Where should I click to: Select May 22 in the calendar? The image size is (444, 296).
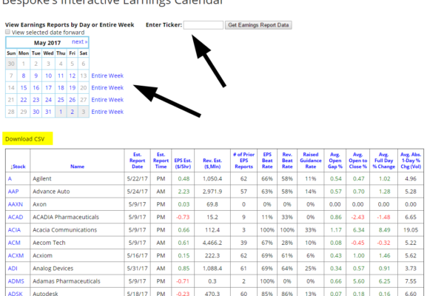tap(24, 100)
